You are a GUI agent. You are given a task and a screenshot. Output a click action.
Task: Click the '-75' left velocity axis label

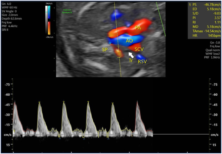[7, 84]
